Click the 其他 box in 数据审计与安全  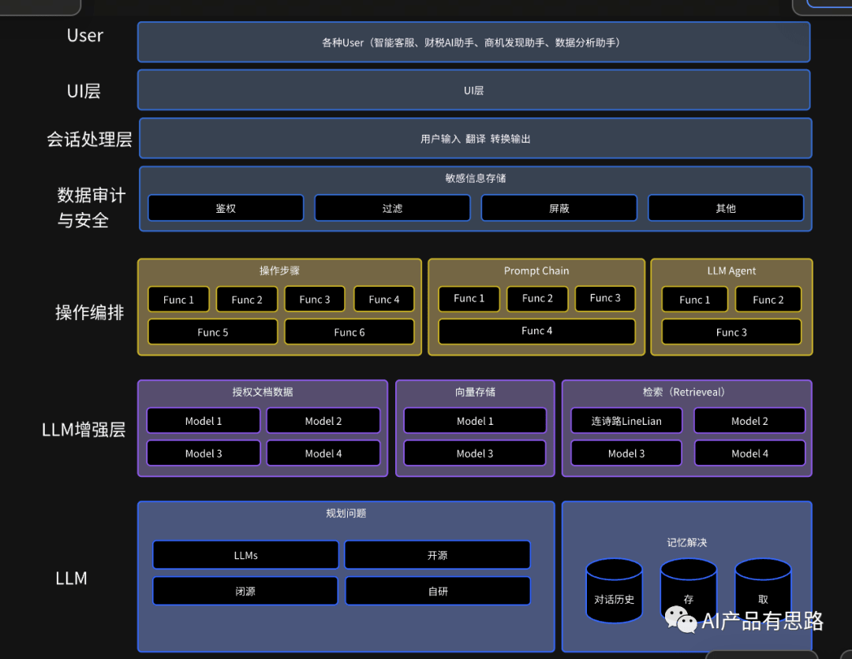[x=726, y=208]
